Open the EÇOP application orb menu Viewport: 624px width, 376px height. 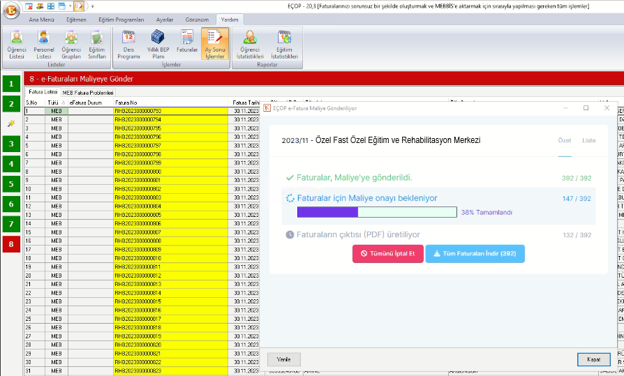12,10
